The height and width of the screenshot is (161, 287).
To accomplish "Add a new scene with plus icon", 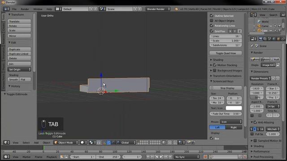I will tap(135, 9).
